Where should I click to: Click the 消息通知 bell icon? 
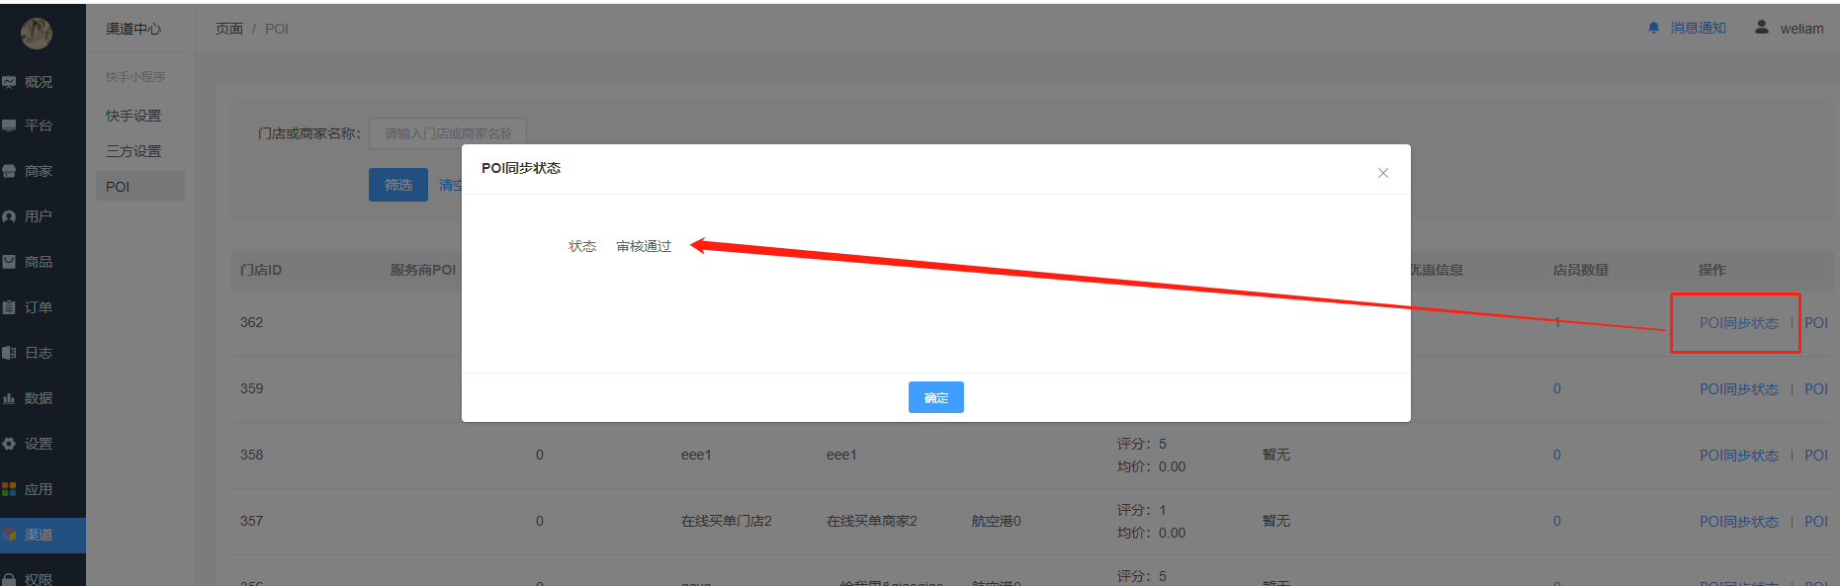click(1653, 29)
